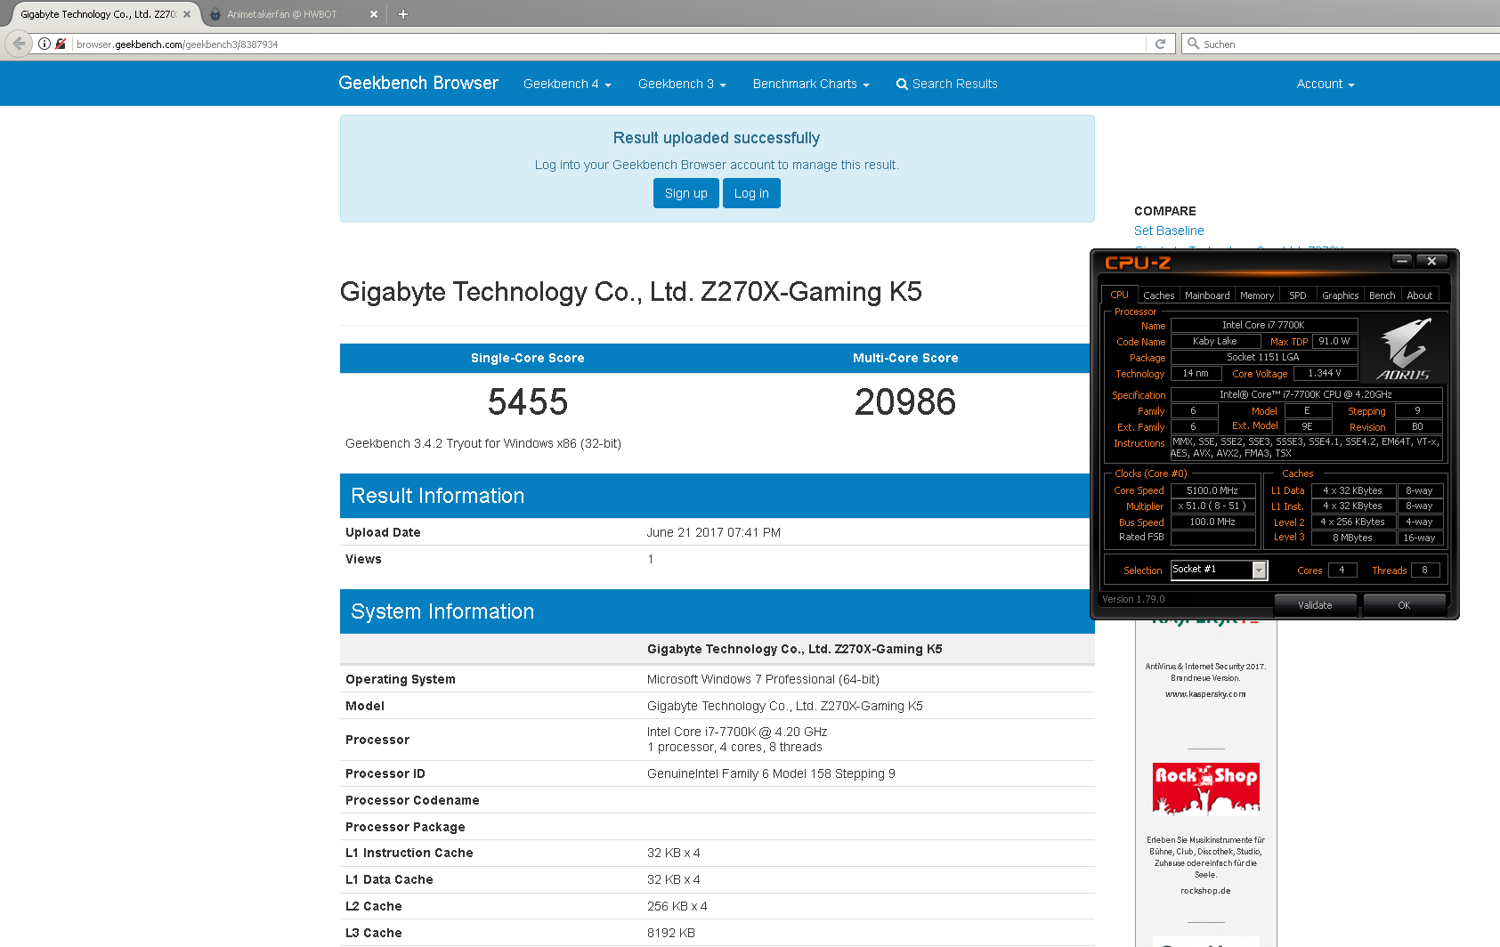This screenshot has height=947, width=1500.
Task: Switch to the Caches tab in CPU-Z
Action: click(x=1158, y=295)
